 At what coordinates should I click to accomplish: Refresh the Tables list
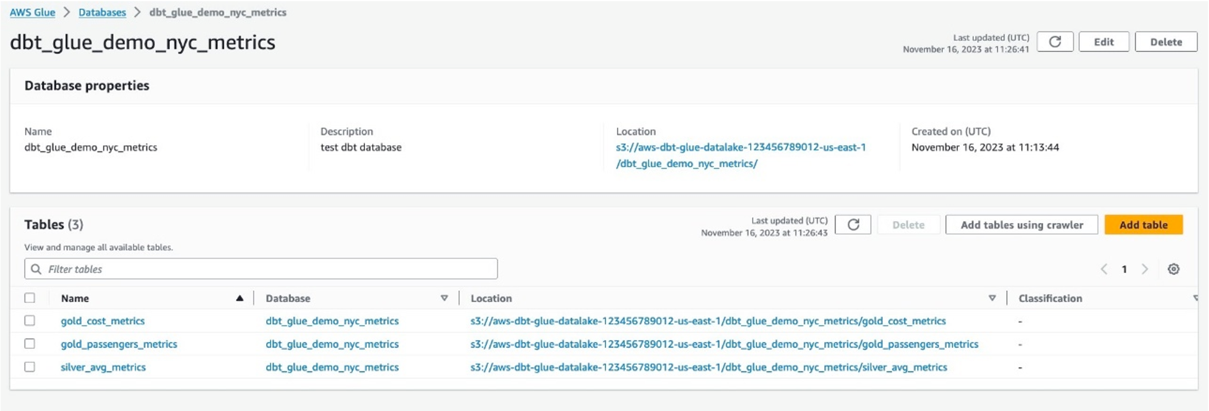point(853,225)
